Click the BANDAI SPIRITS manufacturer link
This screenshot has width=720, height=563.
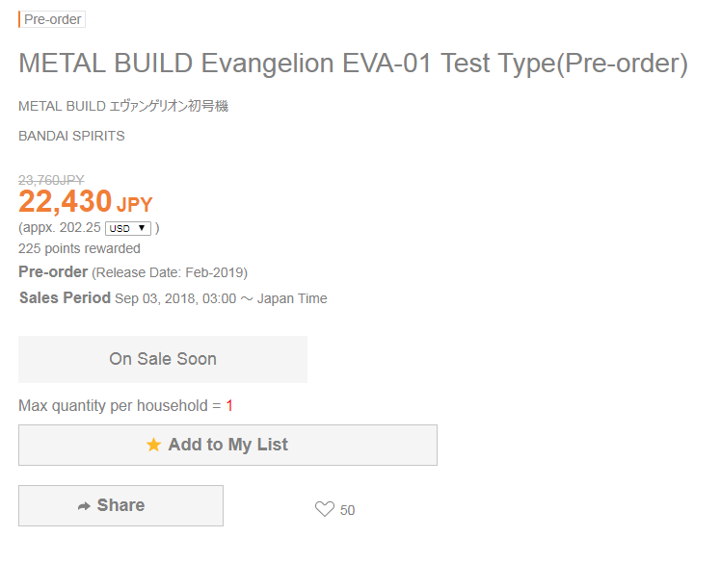(x=71, y=136)
